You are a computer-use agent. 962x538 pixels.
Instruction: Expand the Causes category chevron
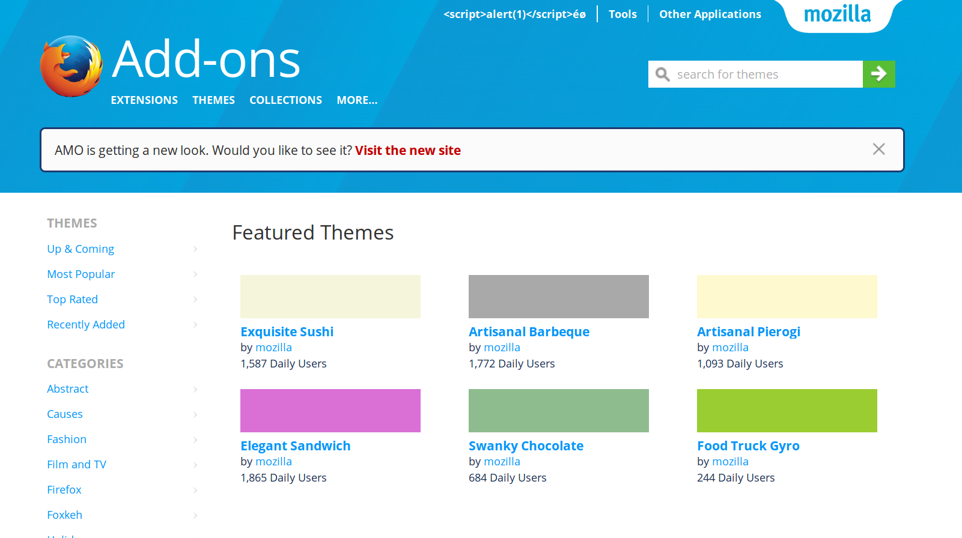[195, 415]
